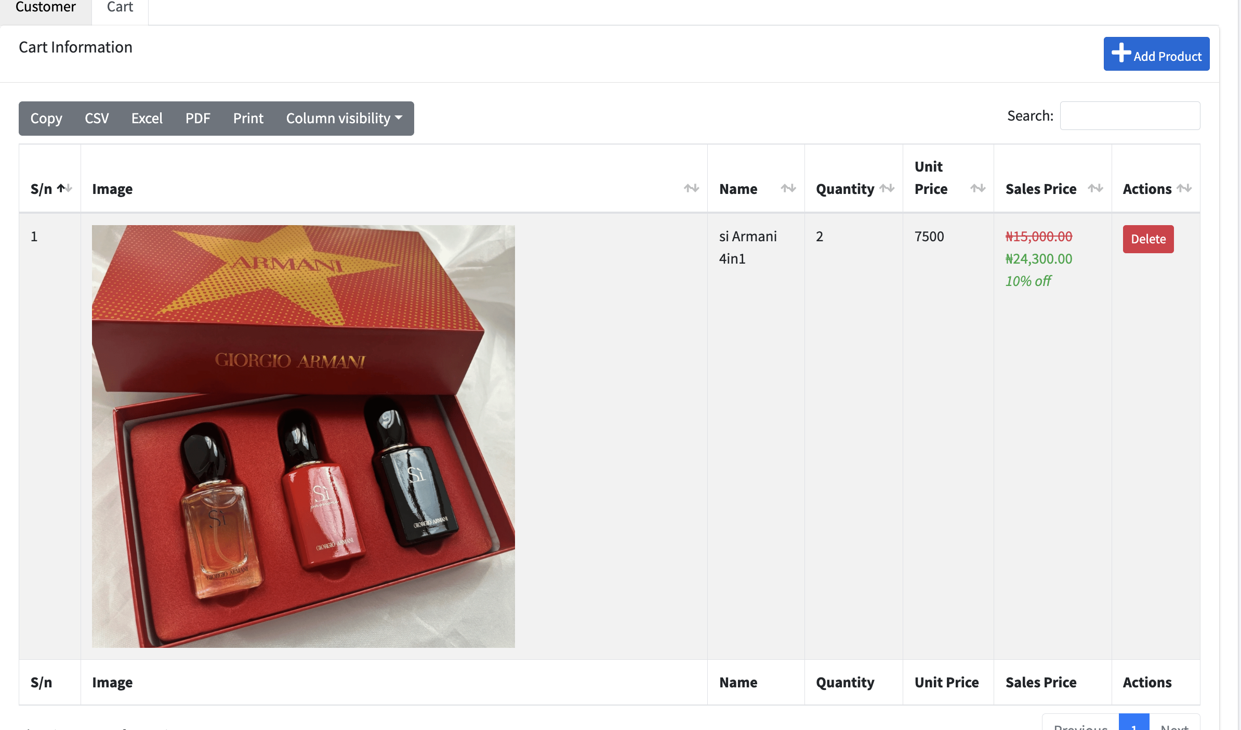The width and height of the screenshot is (1241, 730).
Task: Export the table as PDF
Action: coord(197,119)
